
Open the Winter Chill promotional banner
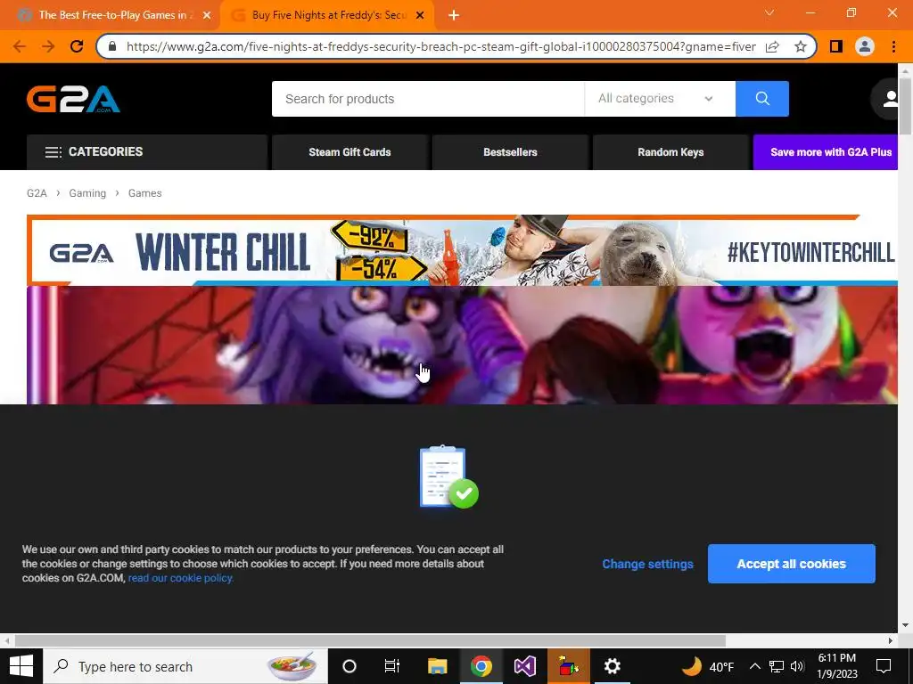463,250
